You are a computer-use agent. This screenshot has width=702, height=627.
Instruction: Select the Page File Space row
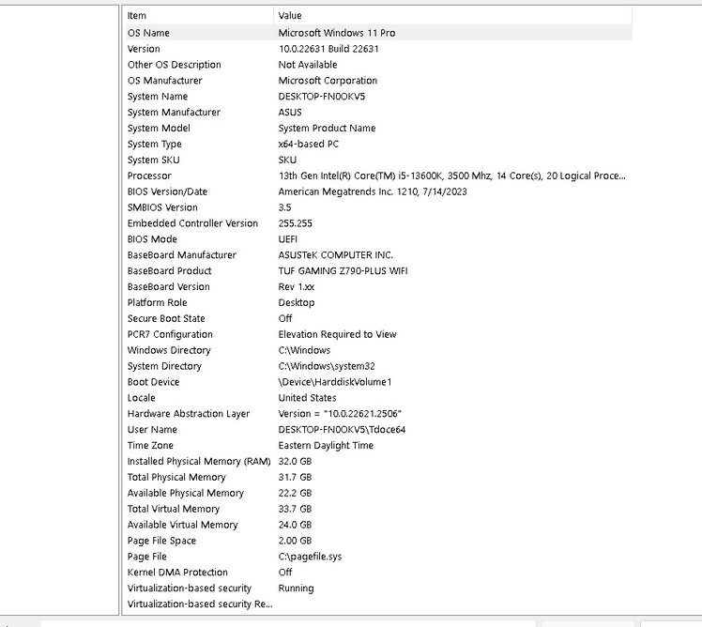coord(379,541)
